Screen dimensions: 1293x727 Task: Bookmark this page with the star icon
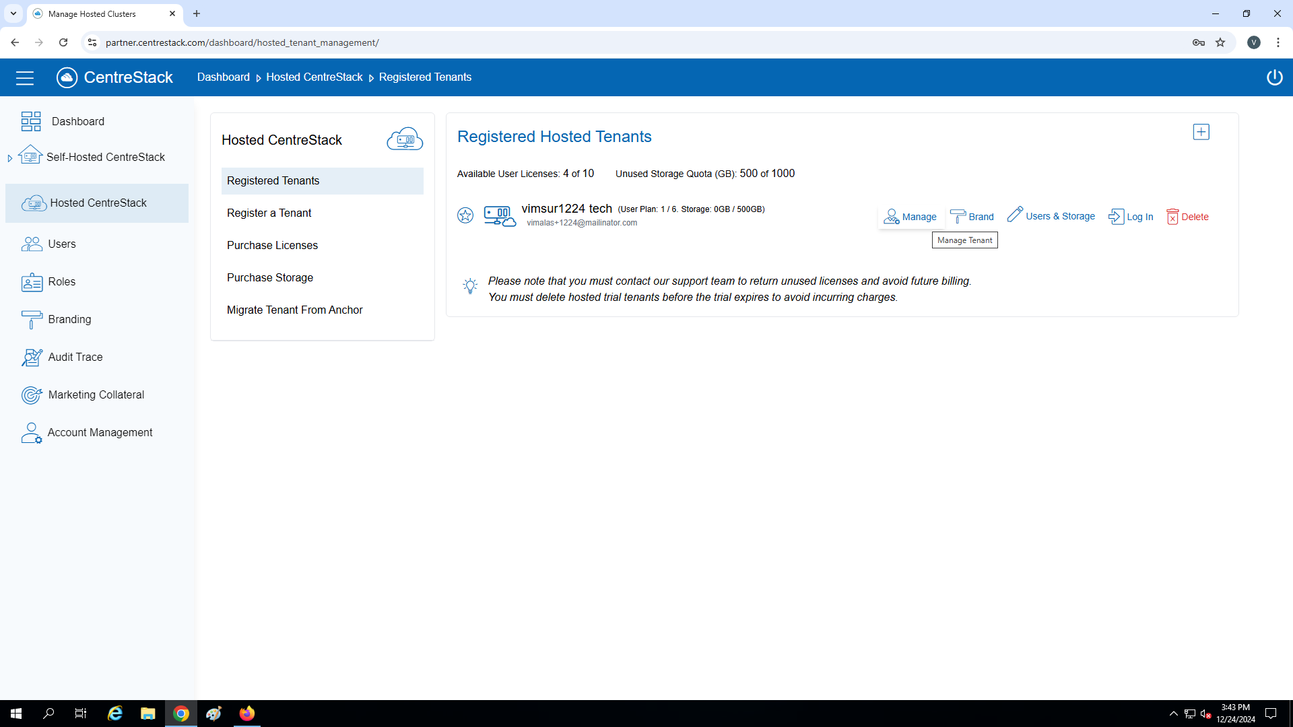pos(1220,42)
